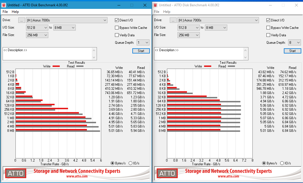Expand the 256 MB File Size dropdown in left window
Viewport: 303px width, 183px height.
[x=37, y=35]
